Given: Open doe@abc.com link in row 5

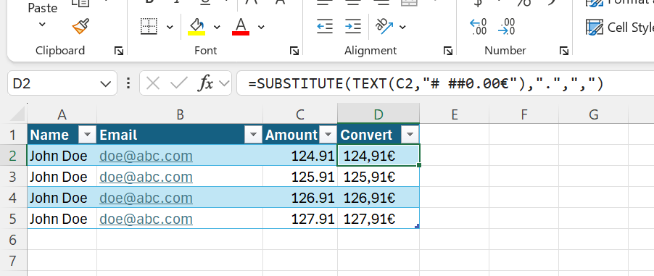Looking at the screenshot, I should pyautogui.click(x=146, y=219).
